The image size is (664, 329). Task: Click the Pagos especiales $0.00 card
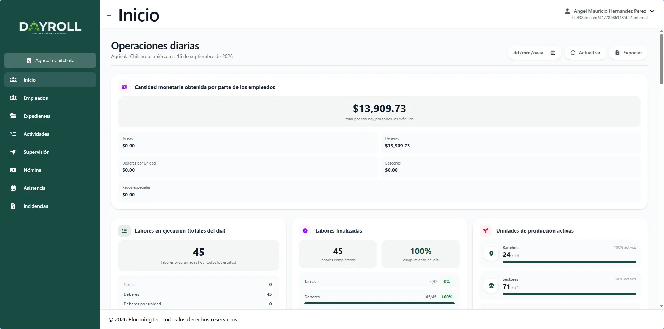click(x=379, y=191)
